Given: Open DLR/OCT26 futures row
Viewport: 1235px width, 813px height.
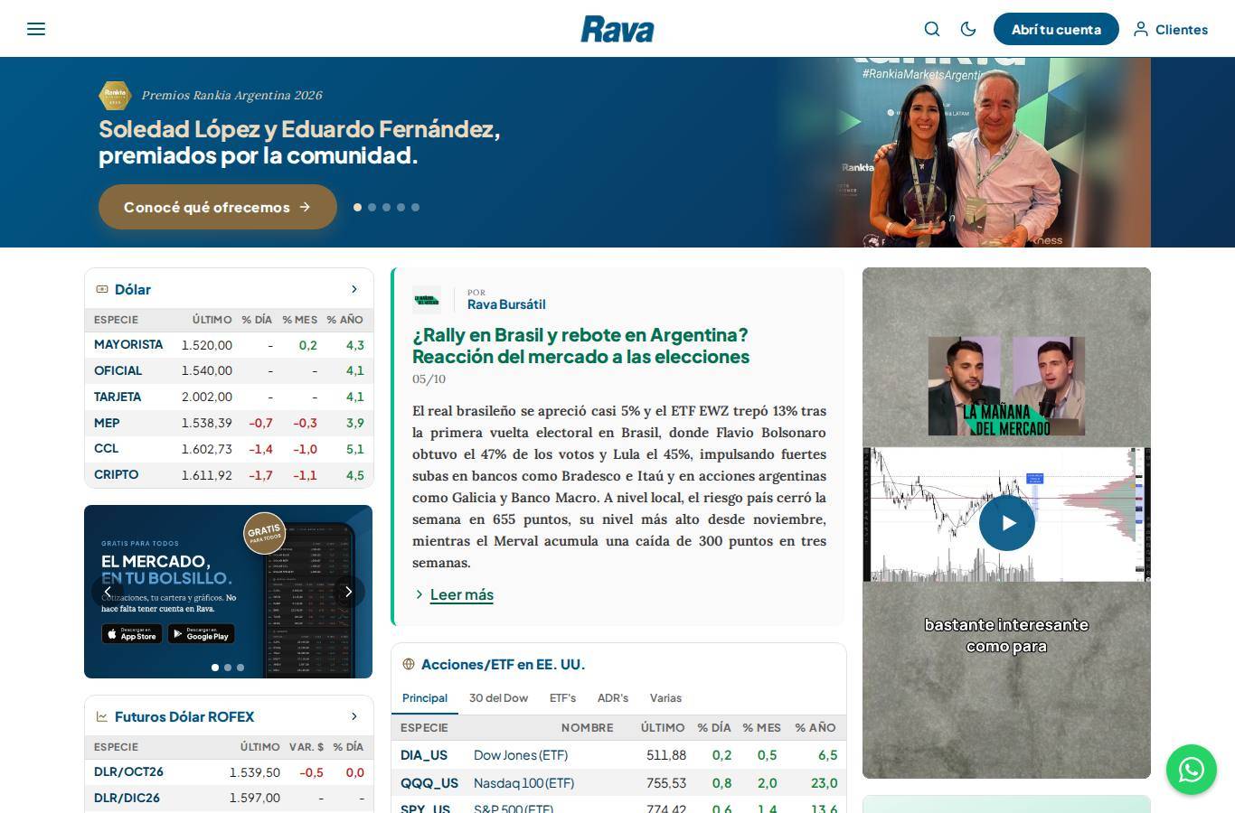Looking at the screenshot, I should (x=229, y=772).
